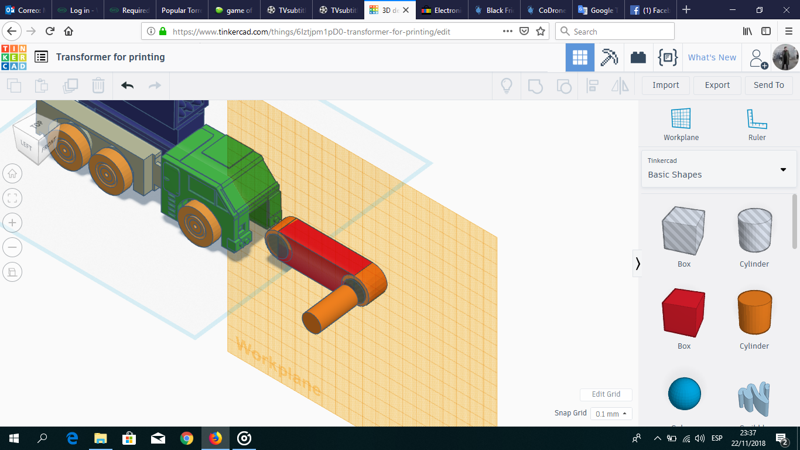Click the Firefox Search box

tap(614, 32)
